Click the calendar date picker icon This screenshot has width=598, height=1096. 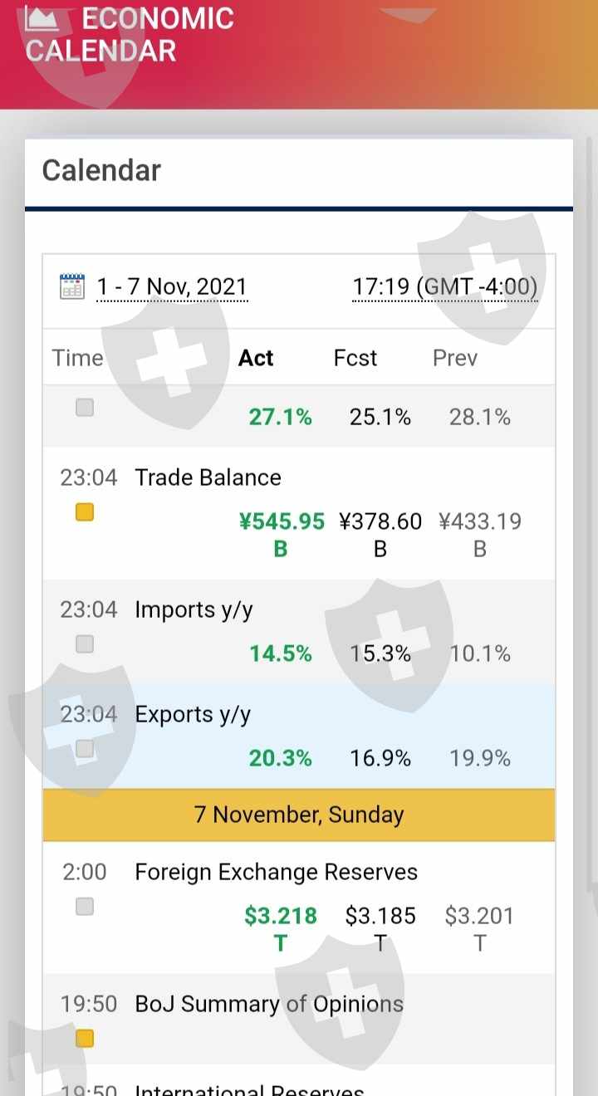(x=72, y=286)
